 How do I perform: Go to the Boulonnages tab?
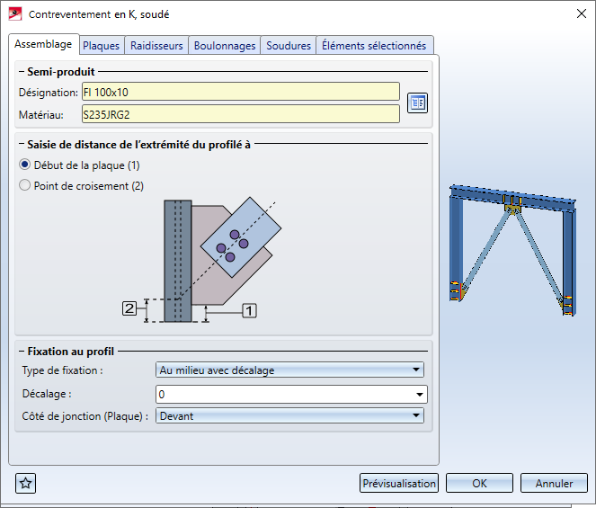pos(225,46)
